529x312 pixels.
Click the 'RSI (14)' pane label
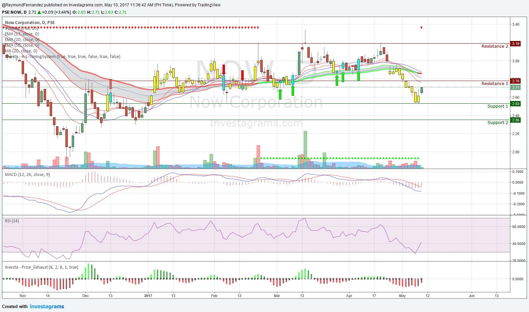point(12,221)
